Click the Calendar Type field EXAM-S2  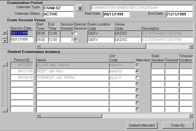click(58, 8)
